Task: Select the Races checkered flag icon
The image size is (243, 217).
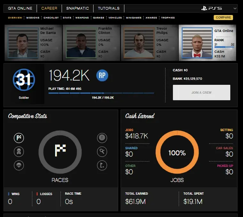Action: [19, 138]
